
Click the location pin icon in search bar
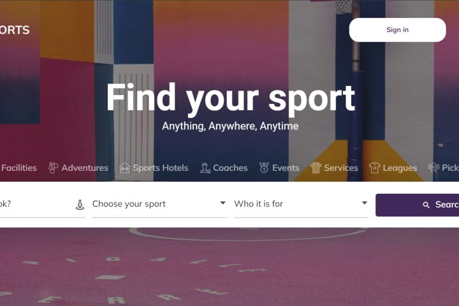click(80, 205)
